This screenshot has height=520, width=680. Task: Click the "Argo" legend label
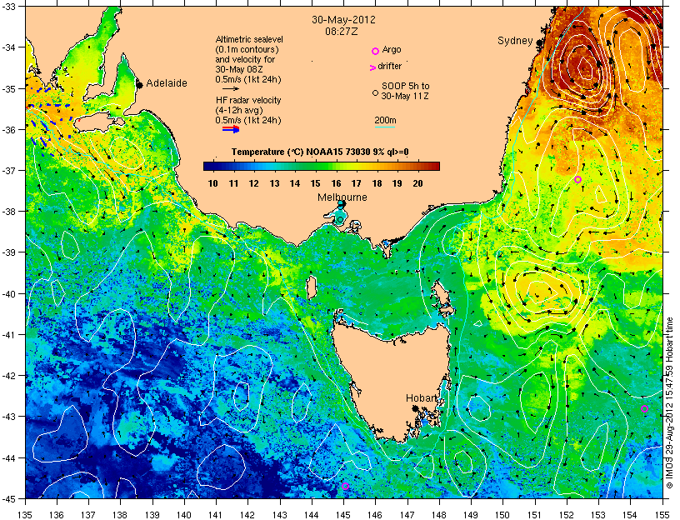392,50
